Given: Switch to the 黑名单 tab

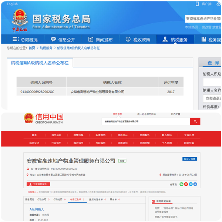Looking at the screenshot, I should tap(115, 199).
